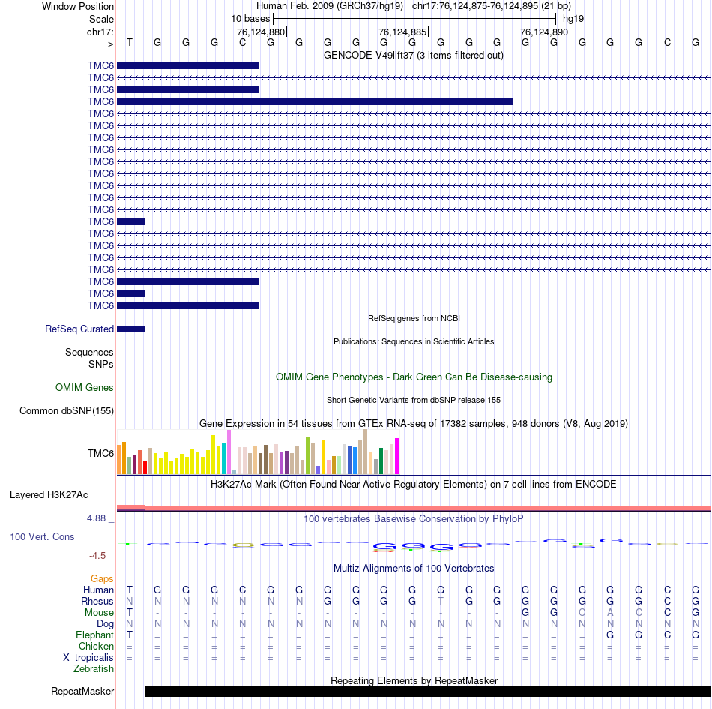Select the X_tropicalis alignment row label
The image size is (712, 709).
[x=88, y=658]
